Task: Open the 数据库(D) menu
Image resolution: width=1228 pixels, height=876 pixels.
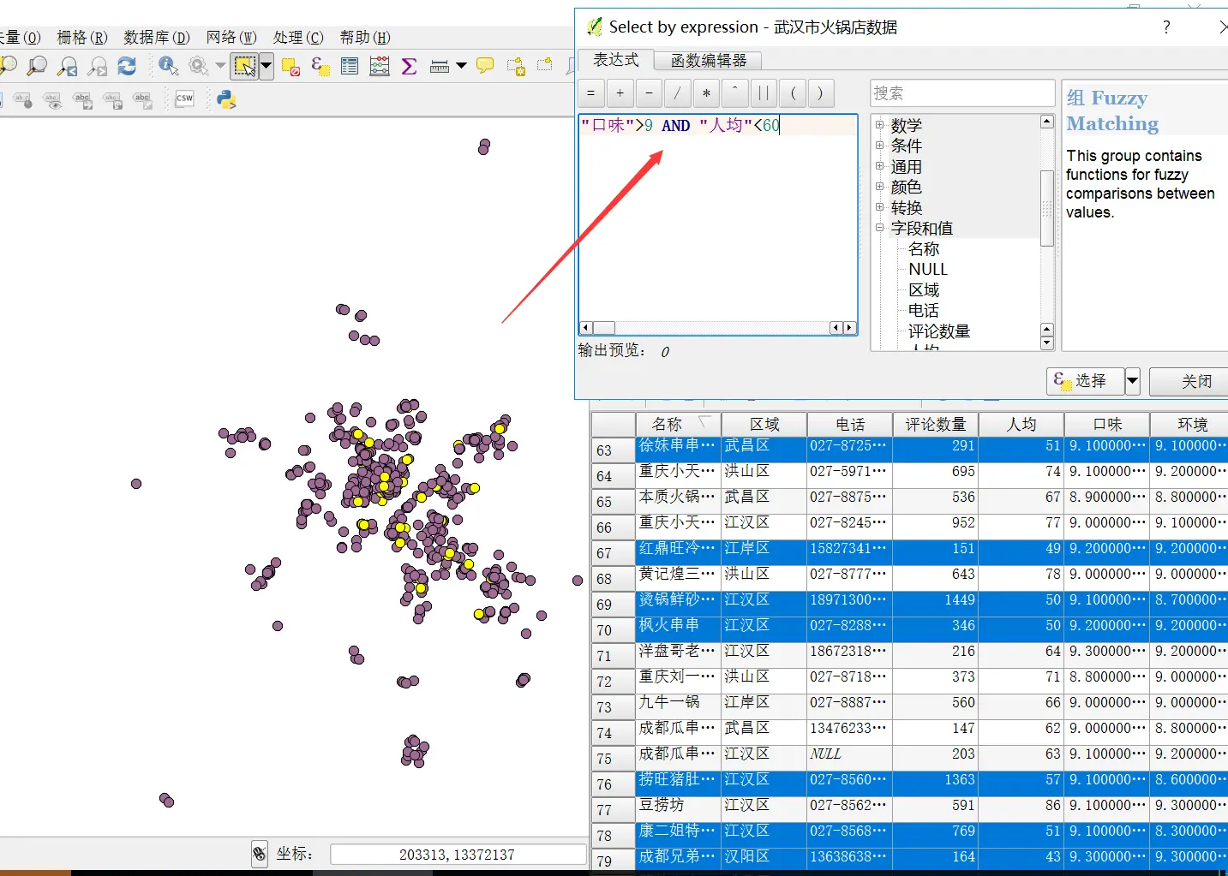Action: pos(157,37)
